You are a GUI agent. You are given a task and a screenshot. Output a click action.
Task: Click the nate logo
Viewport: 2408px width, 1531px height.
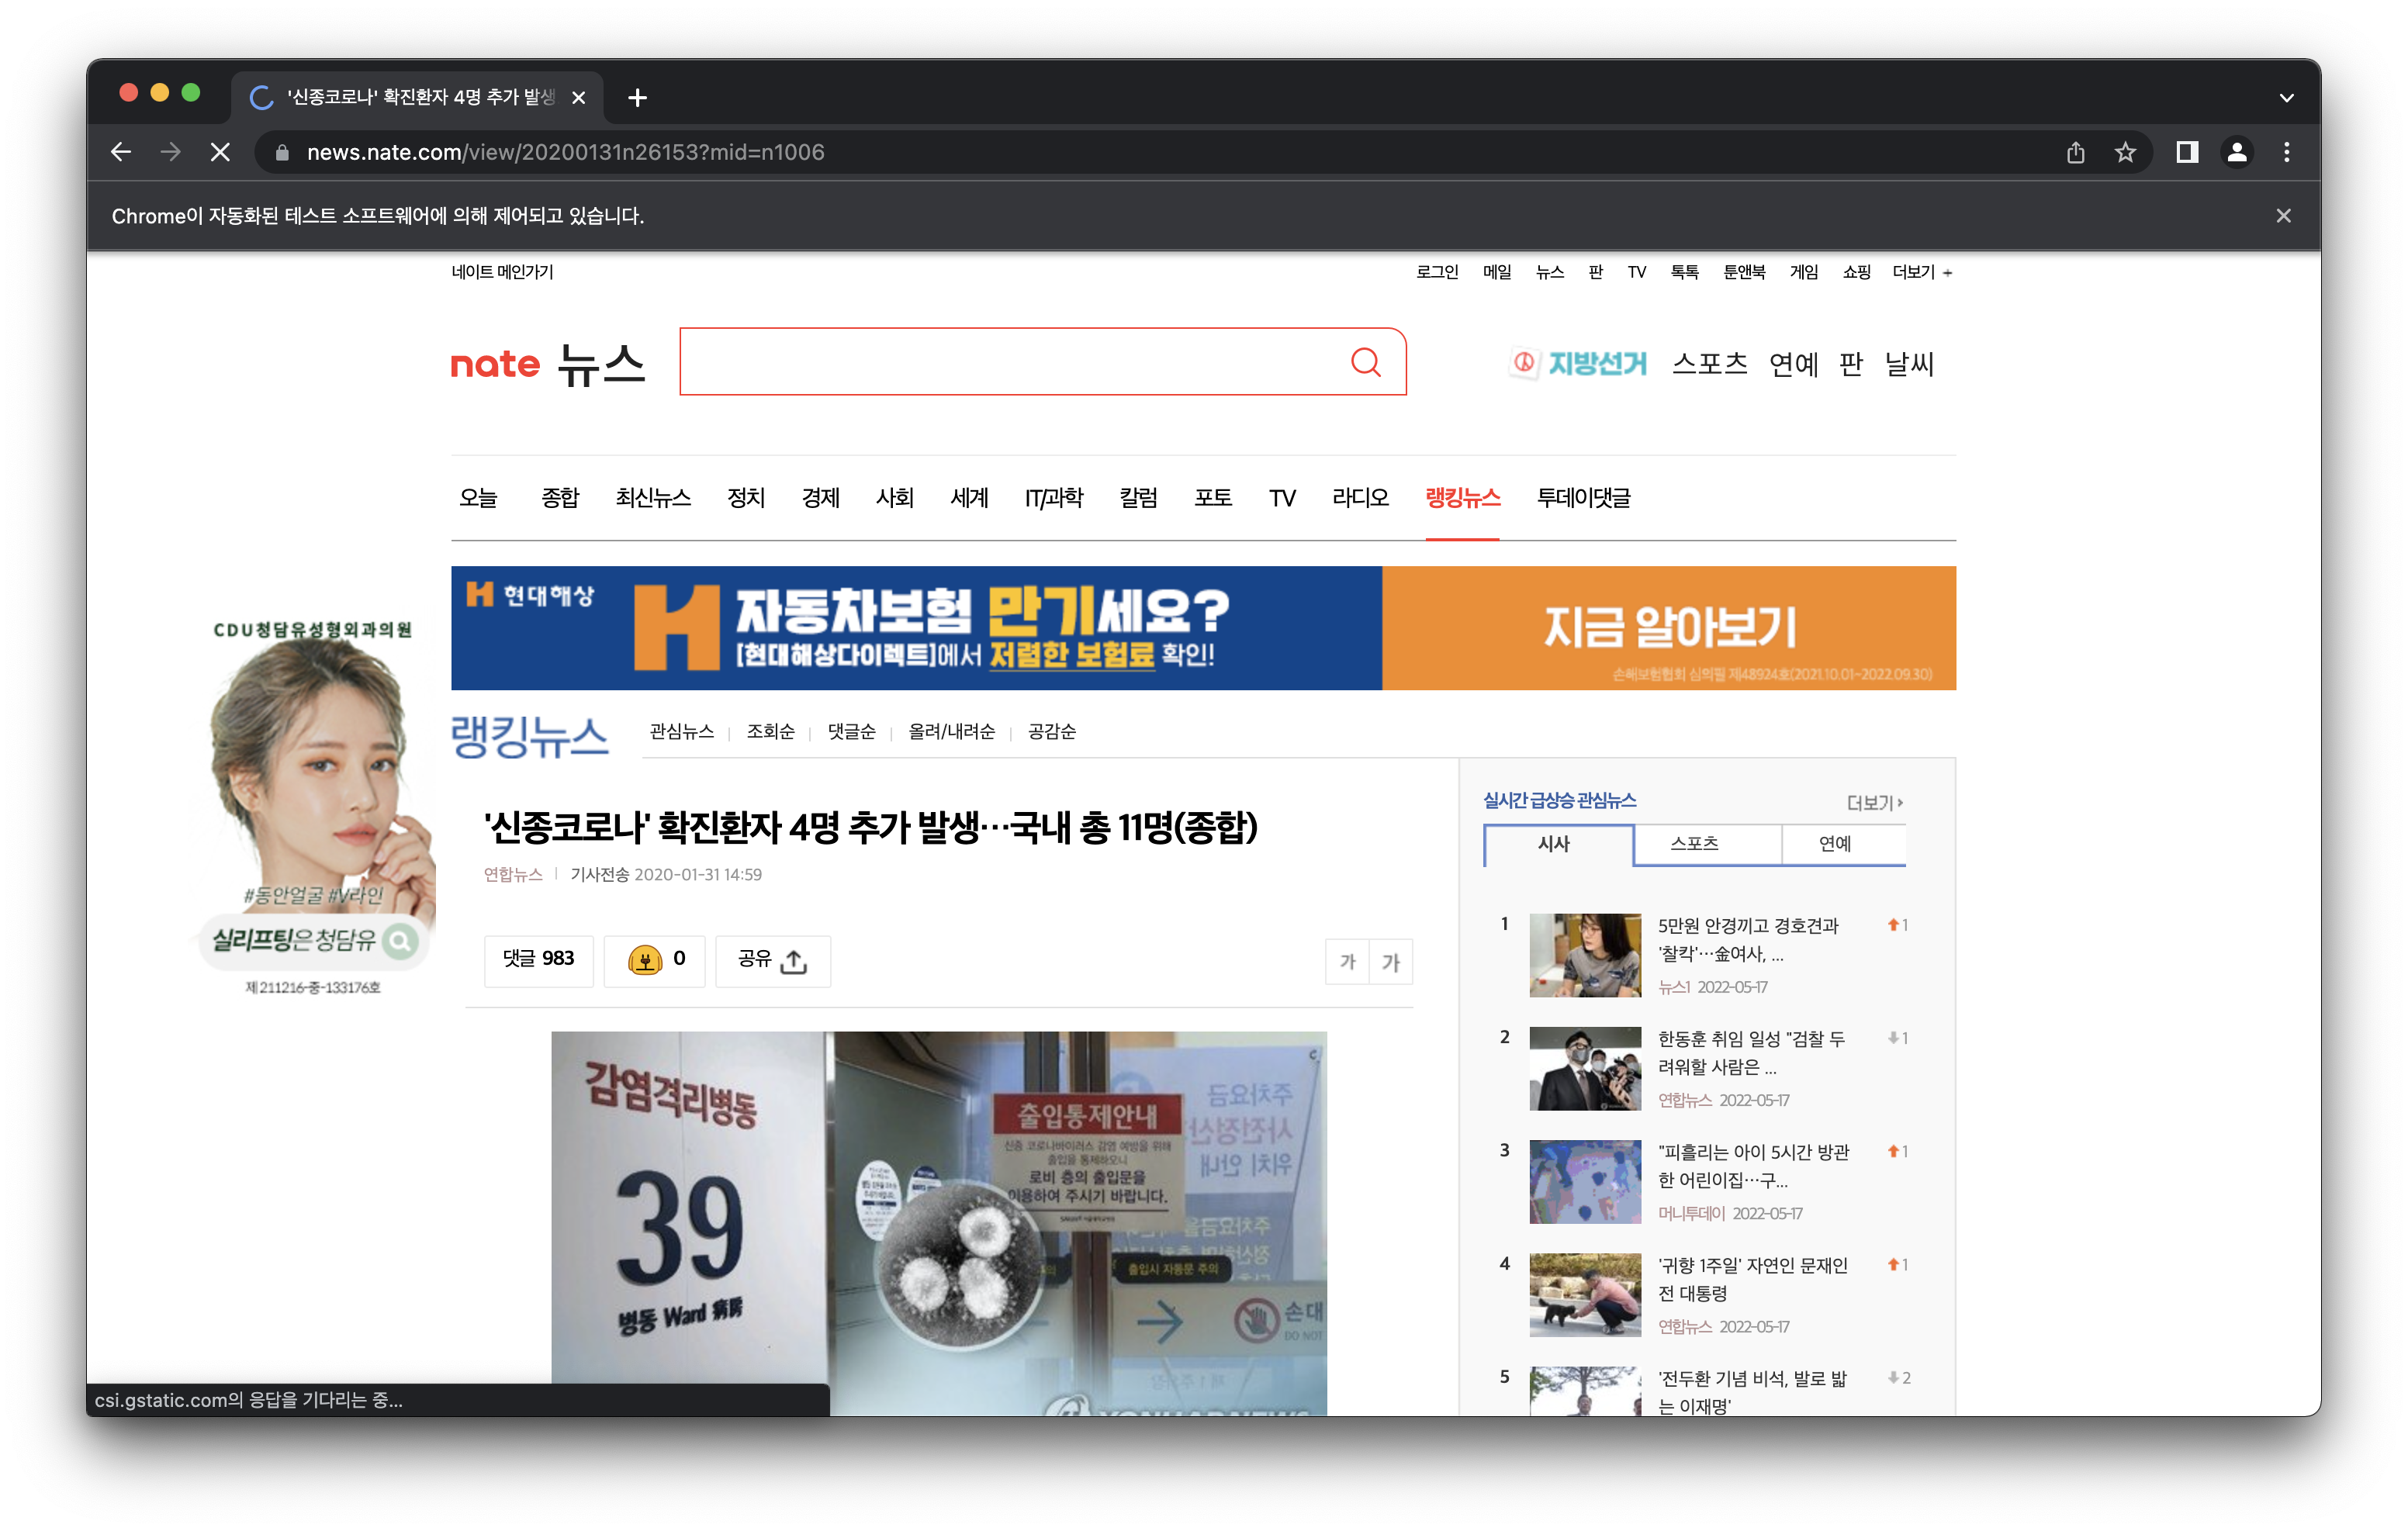click(x=495, y=364)
